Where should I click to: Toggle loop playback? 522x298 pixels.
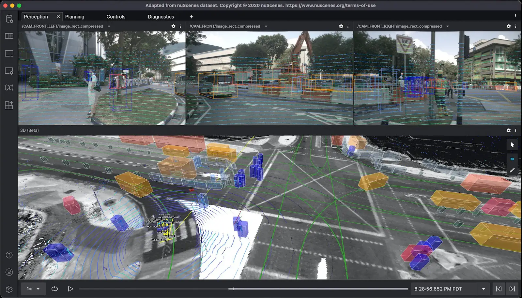(x=54, y=289)
